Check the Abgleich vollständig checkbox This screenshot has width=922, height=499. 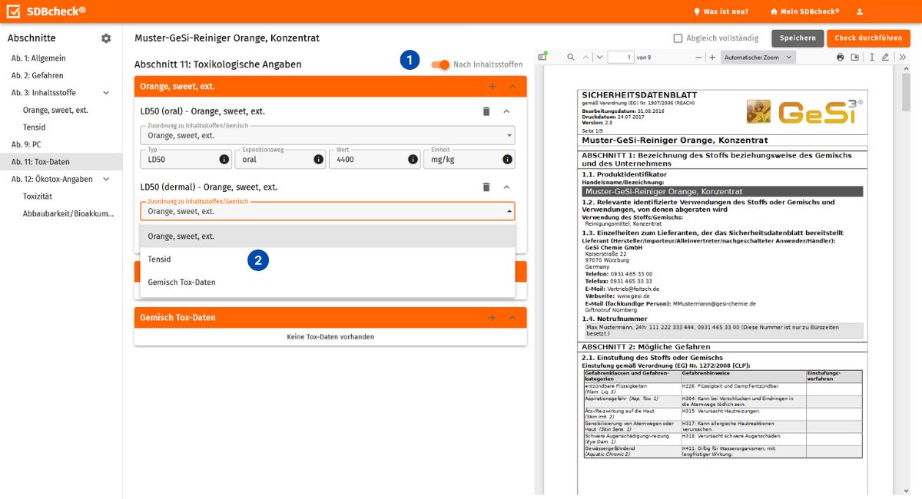(679, 38)
